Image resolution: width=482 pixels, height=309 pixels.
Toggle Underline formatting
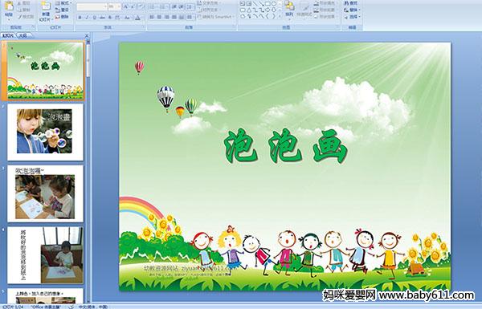(x=94, y=18)
